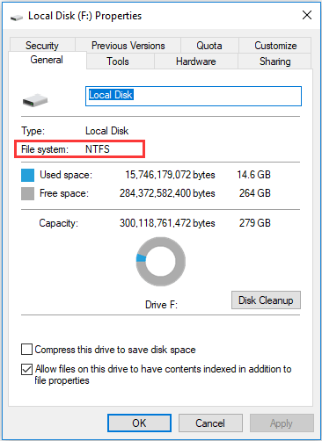
Task: Select the General tab
Action: [x=47, y=60]
